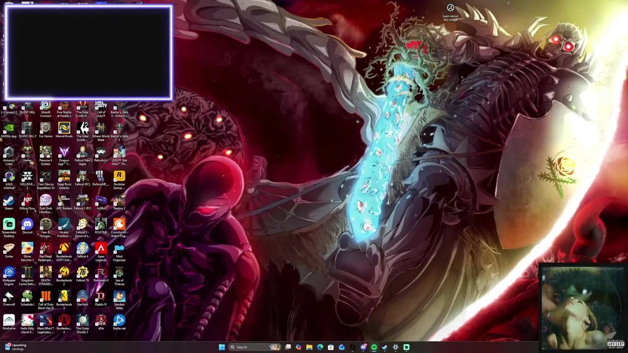628x353 pixels.
Task: Launch the Marvel Rivals shortcut
Action: coord(64,130)
